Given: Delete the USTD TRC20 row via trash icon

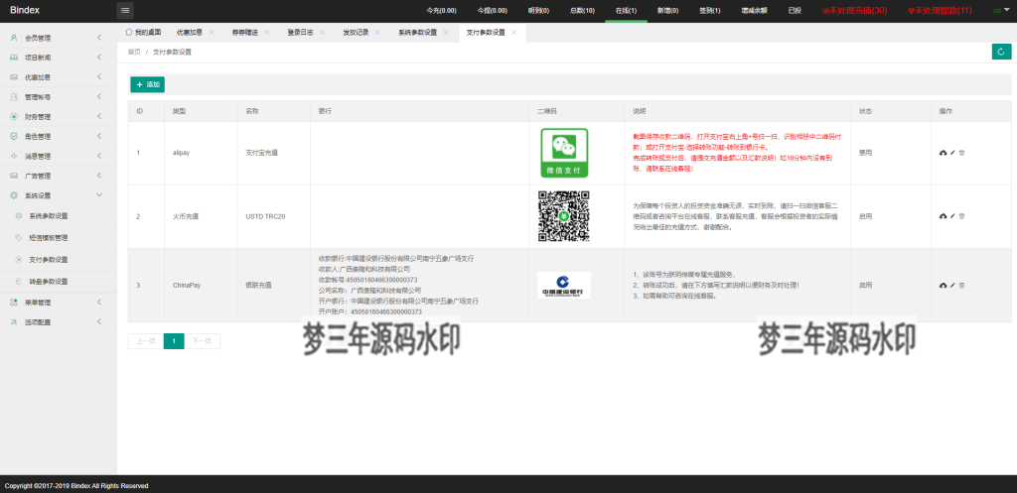Looking at the screenshot, I should tap(961, 216).
